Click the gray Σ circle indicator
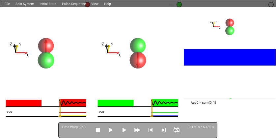This screenshot has height=138, width=276. point(271,5)
